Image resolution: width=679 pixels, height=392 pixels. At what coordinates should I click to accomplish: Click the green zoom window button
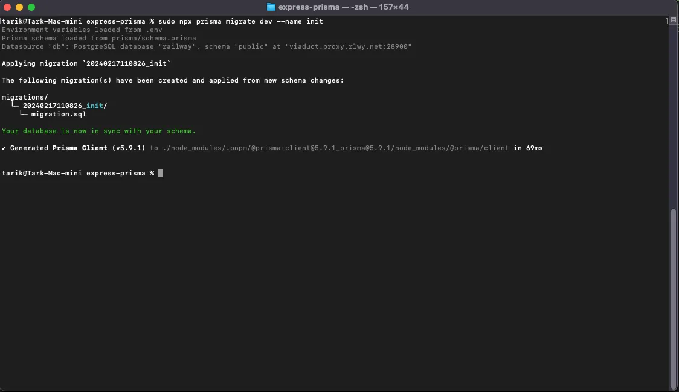pos(31,7)
